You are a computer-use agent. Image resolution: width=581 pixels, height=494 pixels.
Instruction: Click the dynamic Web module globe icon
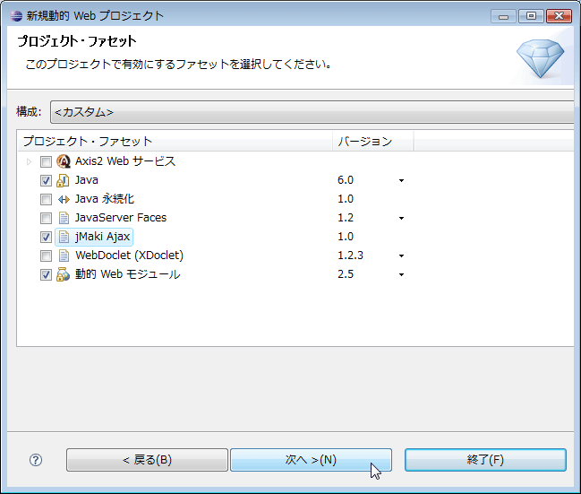point(63,274)
